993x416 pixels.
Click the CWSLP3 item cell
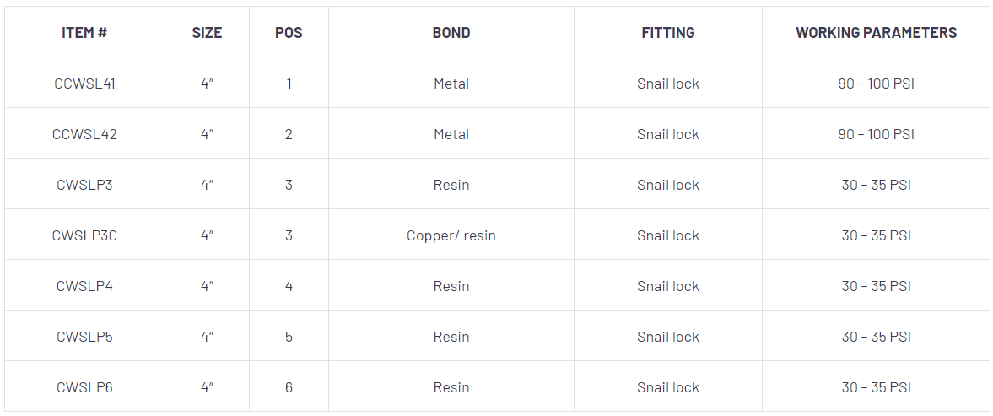tap(84, 185)
